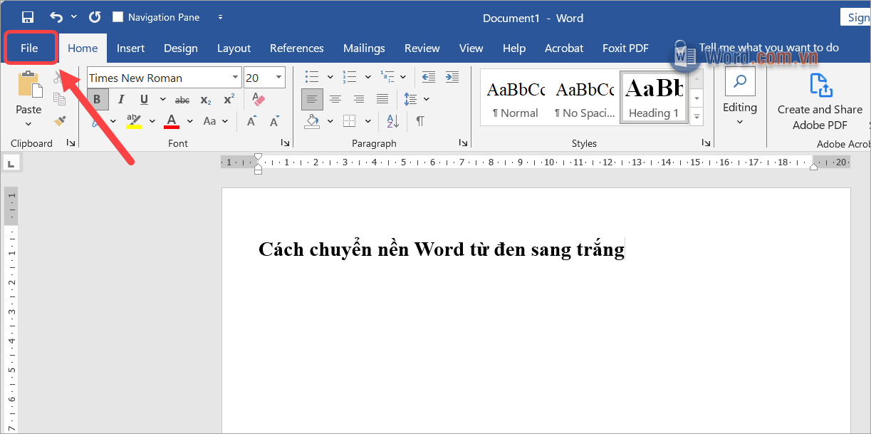Apply a numbered list with the Numbering icon
Image resolution: width=871 pixels, height=434 pixels.
tap(349, 77)
